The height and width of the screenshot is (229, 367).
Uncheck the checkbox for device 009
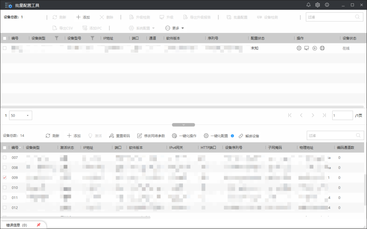click(5, 178)
